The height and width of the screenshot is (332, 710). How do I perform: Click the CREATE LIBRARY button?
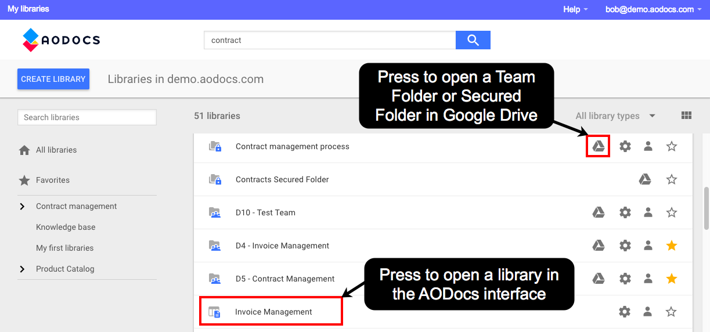coord(53,79)
